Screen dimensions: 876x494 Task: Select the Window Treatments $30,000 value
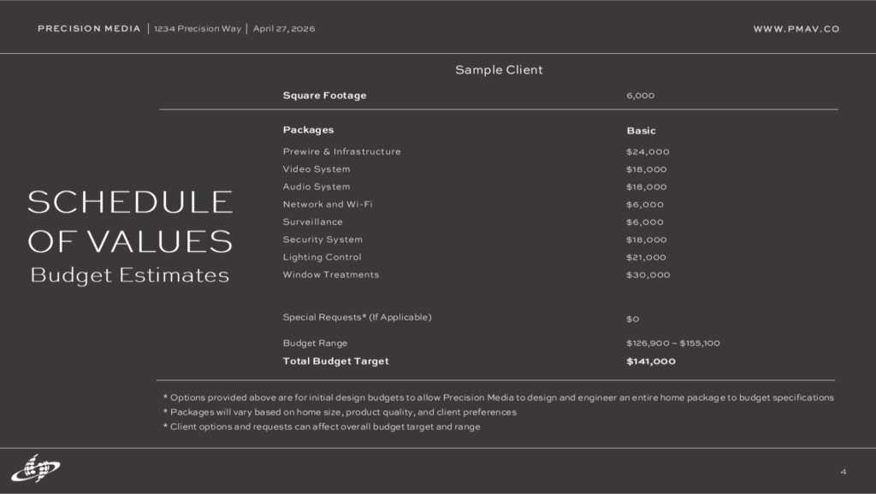[648, 275]
